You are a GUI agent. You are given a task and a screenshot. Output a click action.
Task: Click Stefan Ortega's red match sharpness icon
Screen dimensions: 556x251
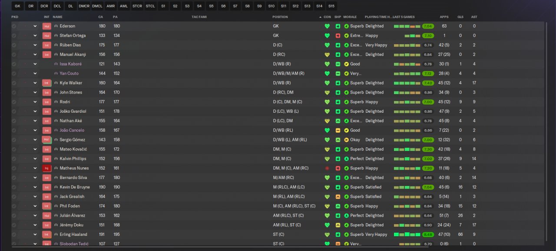coord(338,36)
